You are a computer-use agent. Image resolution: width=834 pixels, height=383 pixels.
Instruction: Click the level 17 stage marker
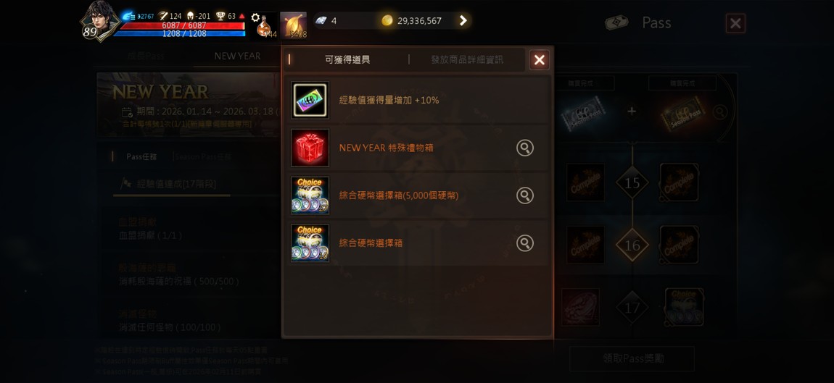(632, 307)
